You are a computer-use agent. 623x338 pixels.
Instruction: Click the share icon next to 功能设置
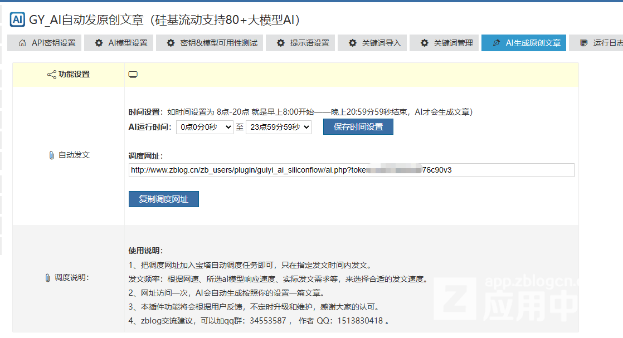(51, 75)
